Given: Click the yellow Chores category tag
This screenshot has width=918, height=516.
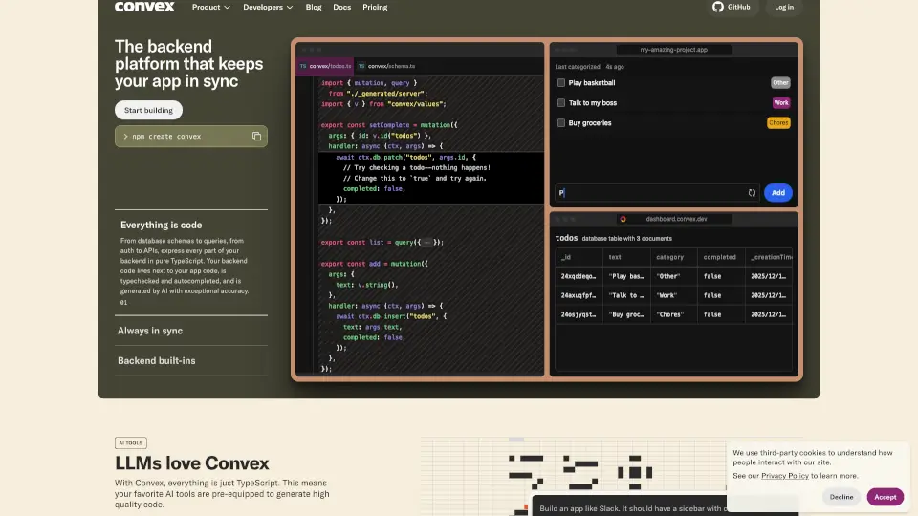Looking at the screenshot, I should pyautogui.click(x=778, y=123).
